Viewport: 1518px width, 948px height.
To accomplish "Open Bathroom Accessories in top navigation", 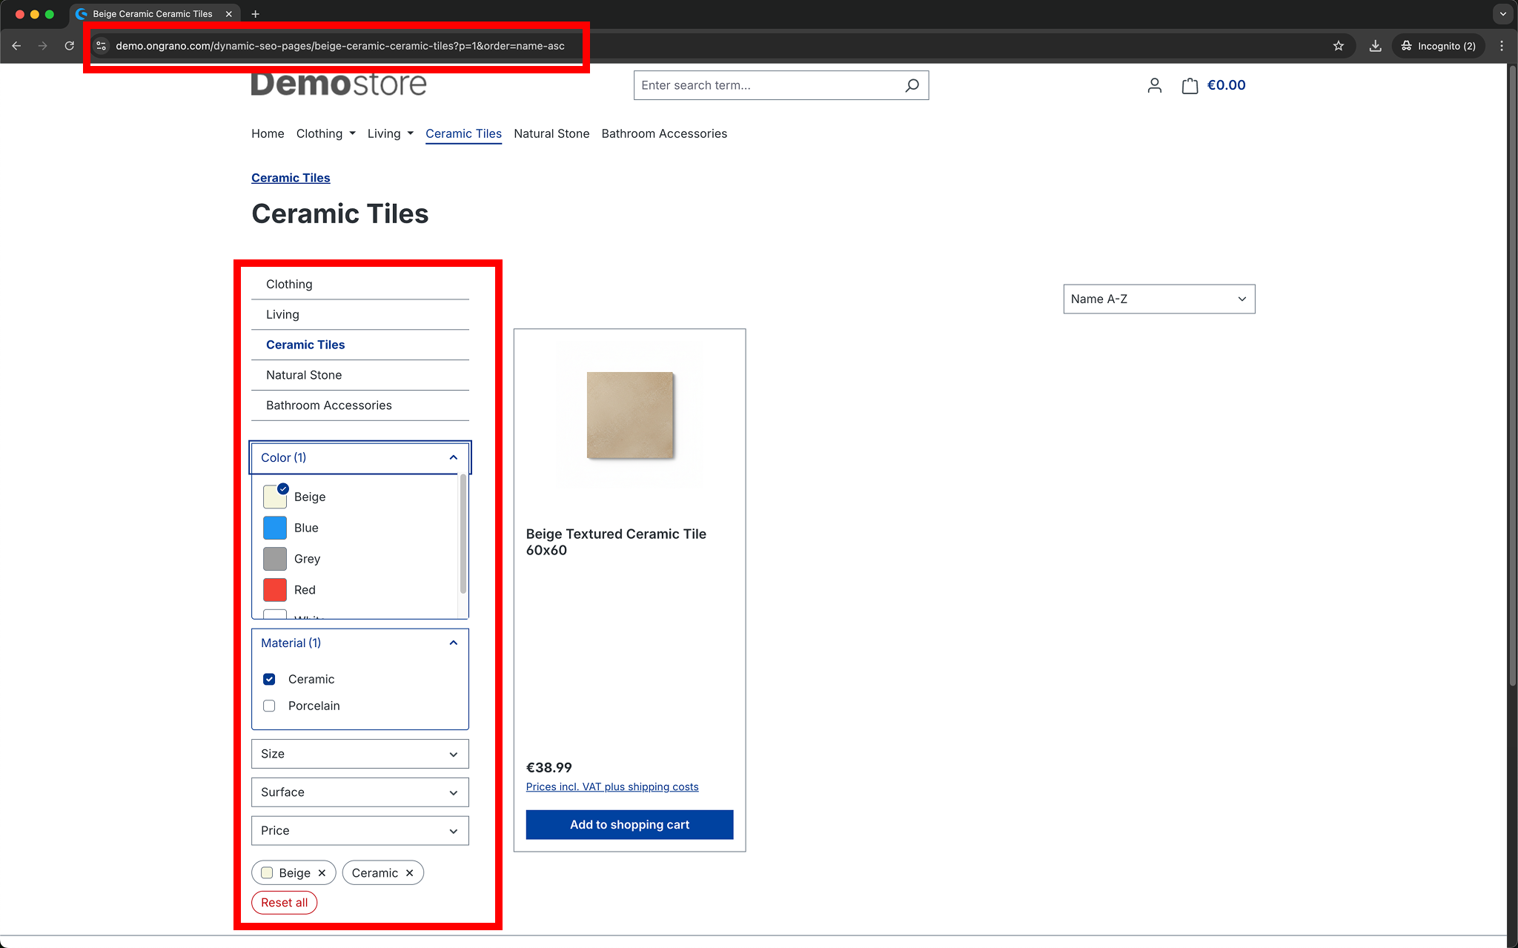I will click(664, 133).
